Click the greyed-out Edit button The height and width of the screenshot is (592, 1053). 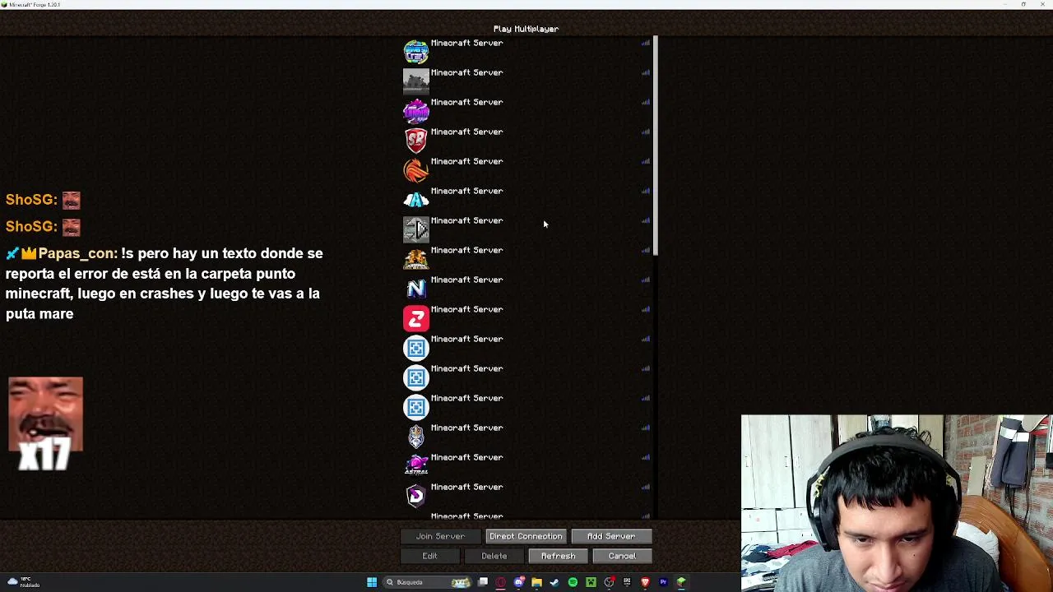click(x=429, y=556)
